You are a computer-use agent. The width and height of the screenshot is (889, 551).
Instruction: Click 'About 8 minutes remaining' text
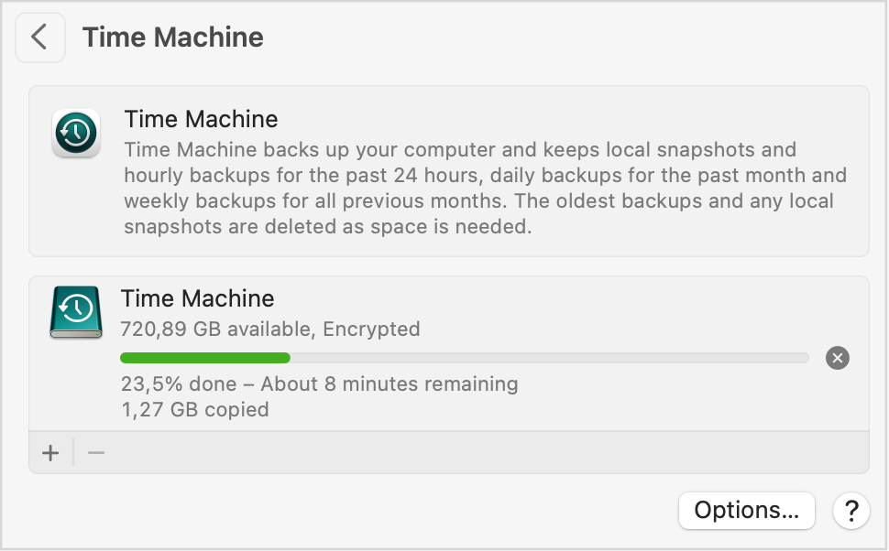click(390, 384)
